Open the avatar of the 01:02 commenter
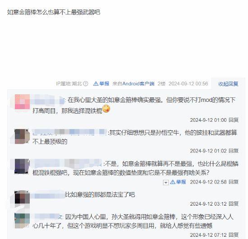The width and height of the screenshot is (248, 239). tap(22, 137)
